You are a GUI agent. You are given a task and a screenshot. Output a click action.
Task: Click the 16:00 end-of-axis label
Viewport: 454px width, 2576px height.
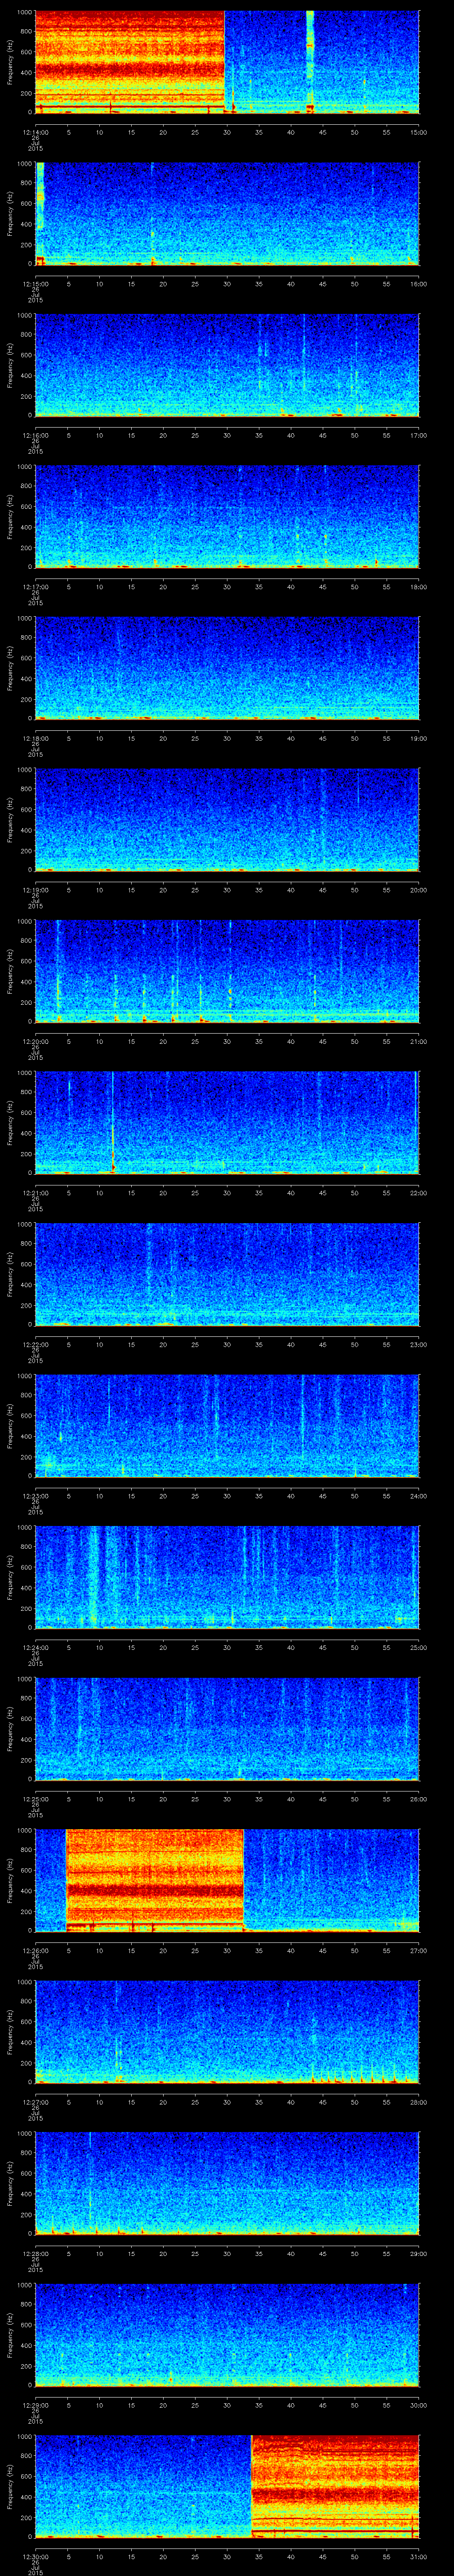pos(419,284)
